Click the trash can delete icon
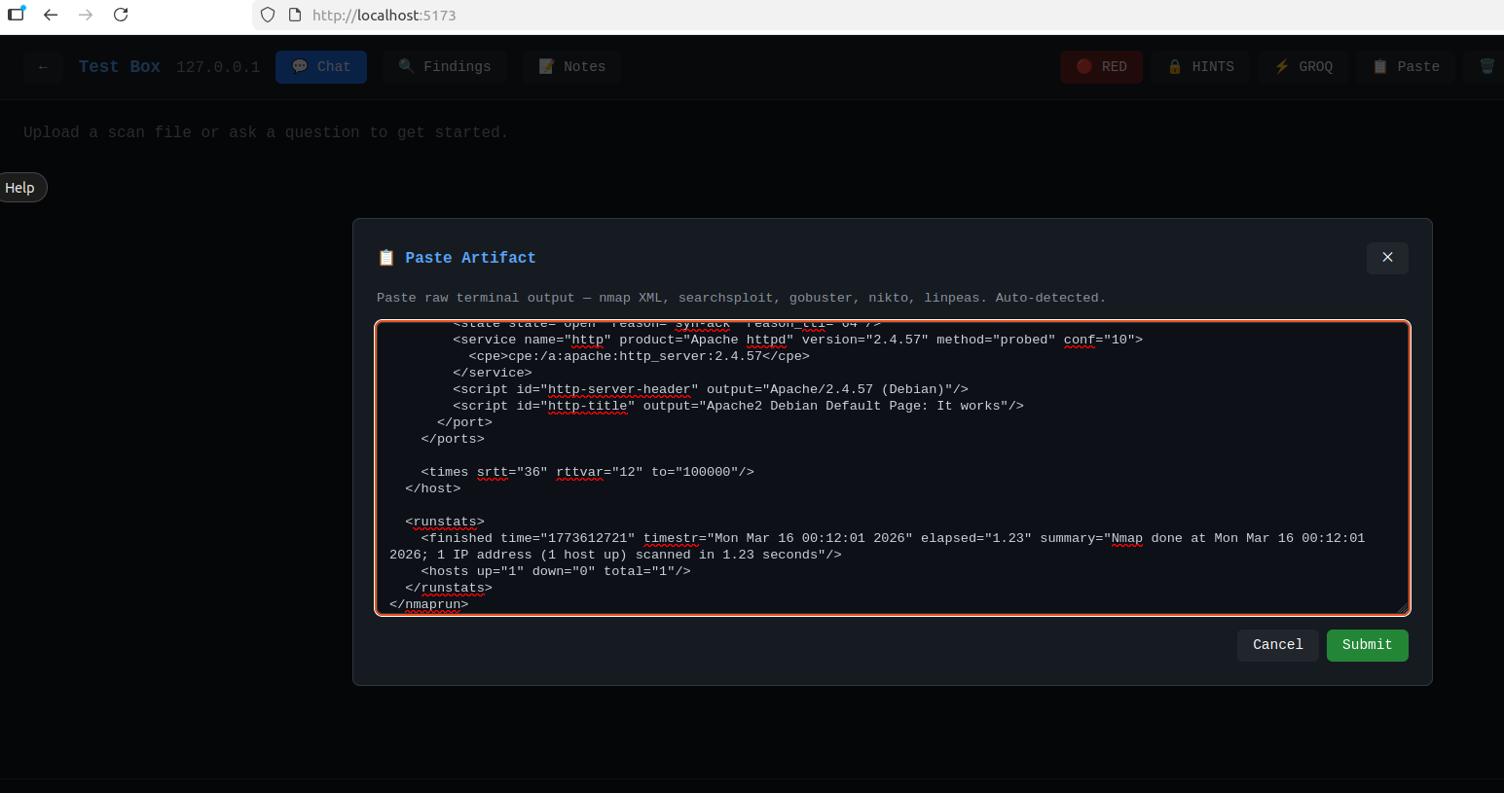 click(x=1486, y=67)
